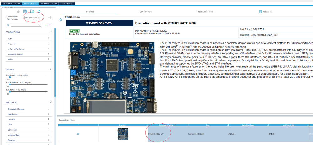This screenshot has height=145, width=313.
Task: Close the Overview column with its x
Action: pyautogui.click(x=147, y=125)
